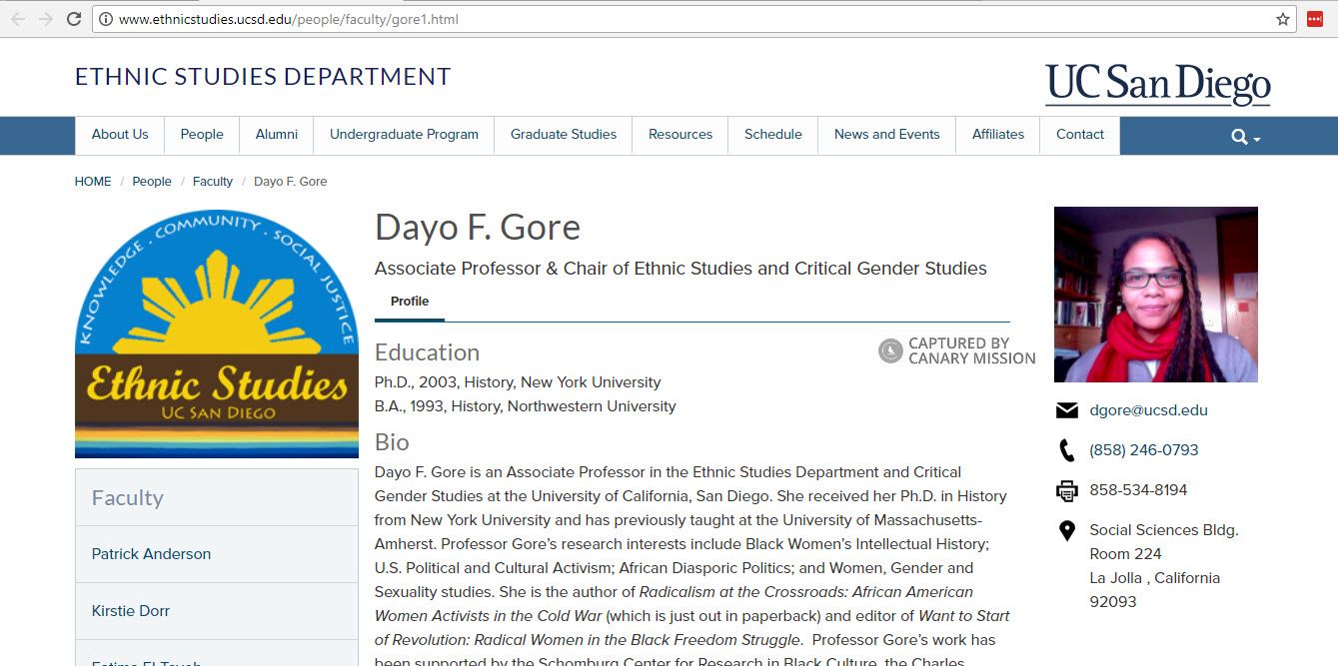The height and width of the screenshot is (666, 1338).
Task: Click the Associate Professor & Chair subtitle
Action: coord(680,269)
